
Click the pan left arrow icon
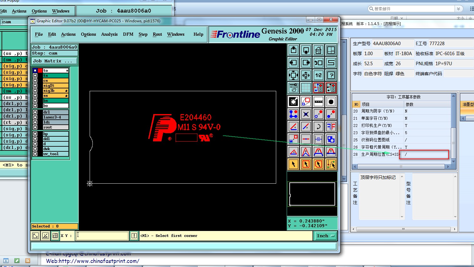pyautogui.click(x=293, y=63)
